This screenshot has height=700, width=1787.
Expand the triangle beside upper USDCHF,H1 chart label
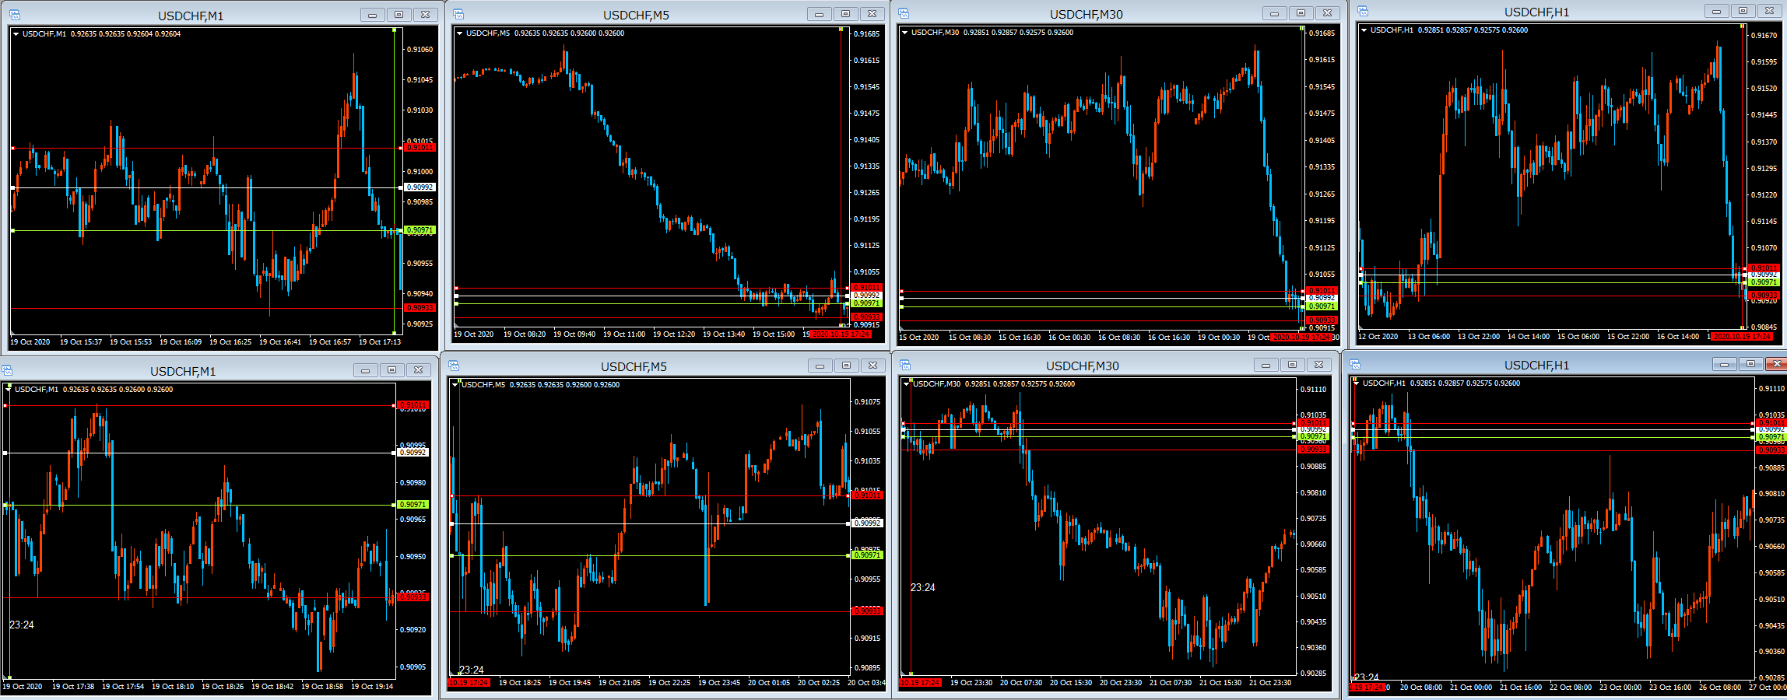(x=1364, y=30)
